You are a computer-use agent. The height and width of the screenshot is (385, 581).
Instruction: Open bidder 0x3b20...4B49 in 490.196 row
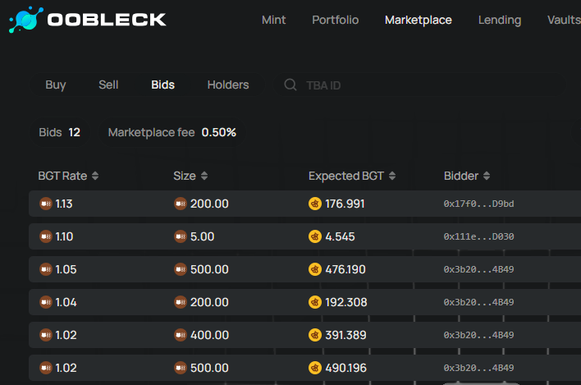pyautogui.click(x=478, y=368)
